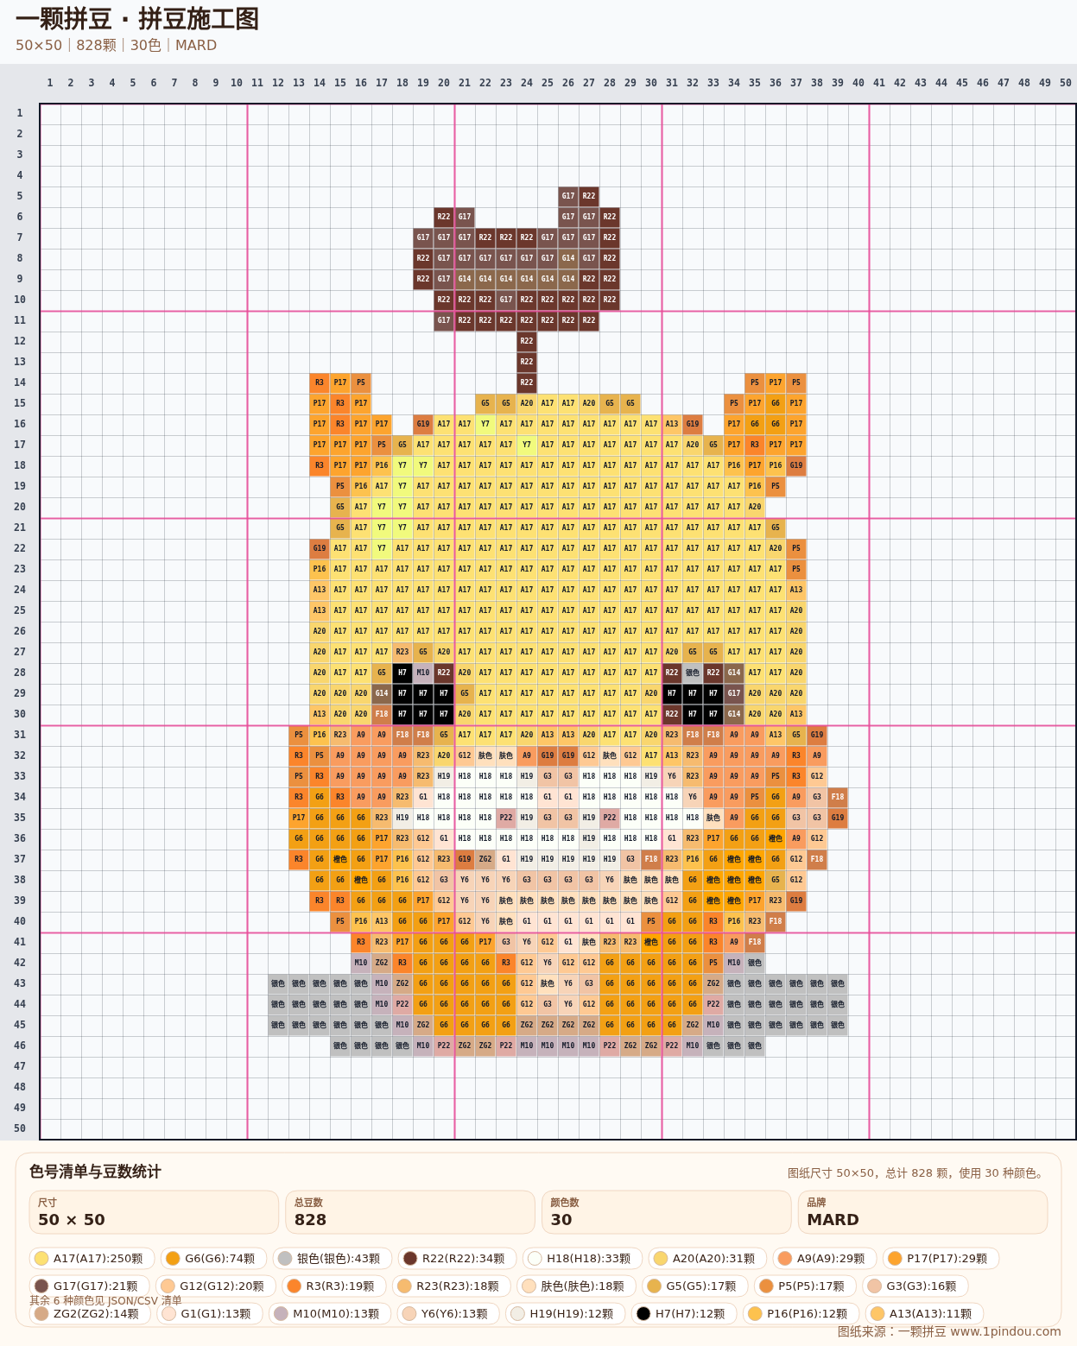The height and width of the screenshot is (1346, 1077).
Task: Pick the H7 black color swatch
Action: (643, 1313)
